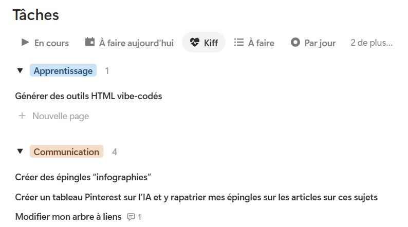This screenshot has height=227, width=408.
Task: Switch to the À faire aujourd'hui view
Action: pyautogui.click(x=129, y=43)
